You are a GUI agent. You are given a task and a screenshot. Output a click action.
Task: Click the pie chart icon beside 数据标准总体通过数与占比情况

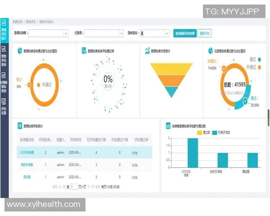(x=20, y=51)
